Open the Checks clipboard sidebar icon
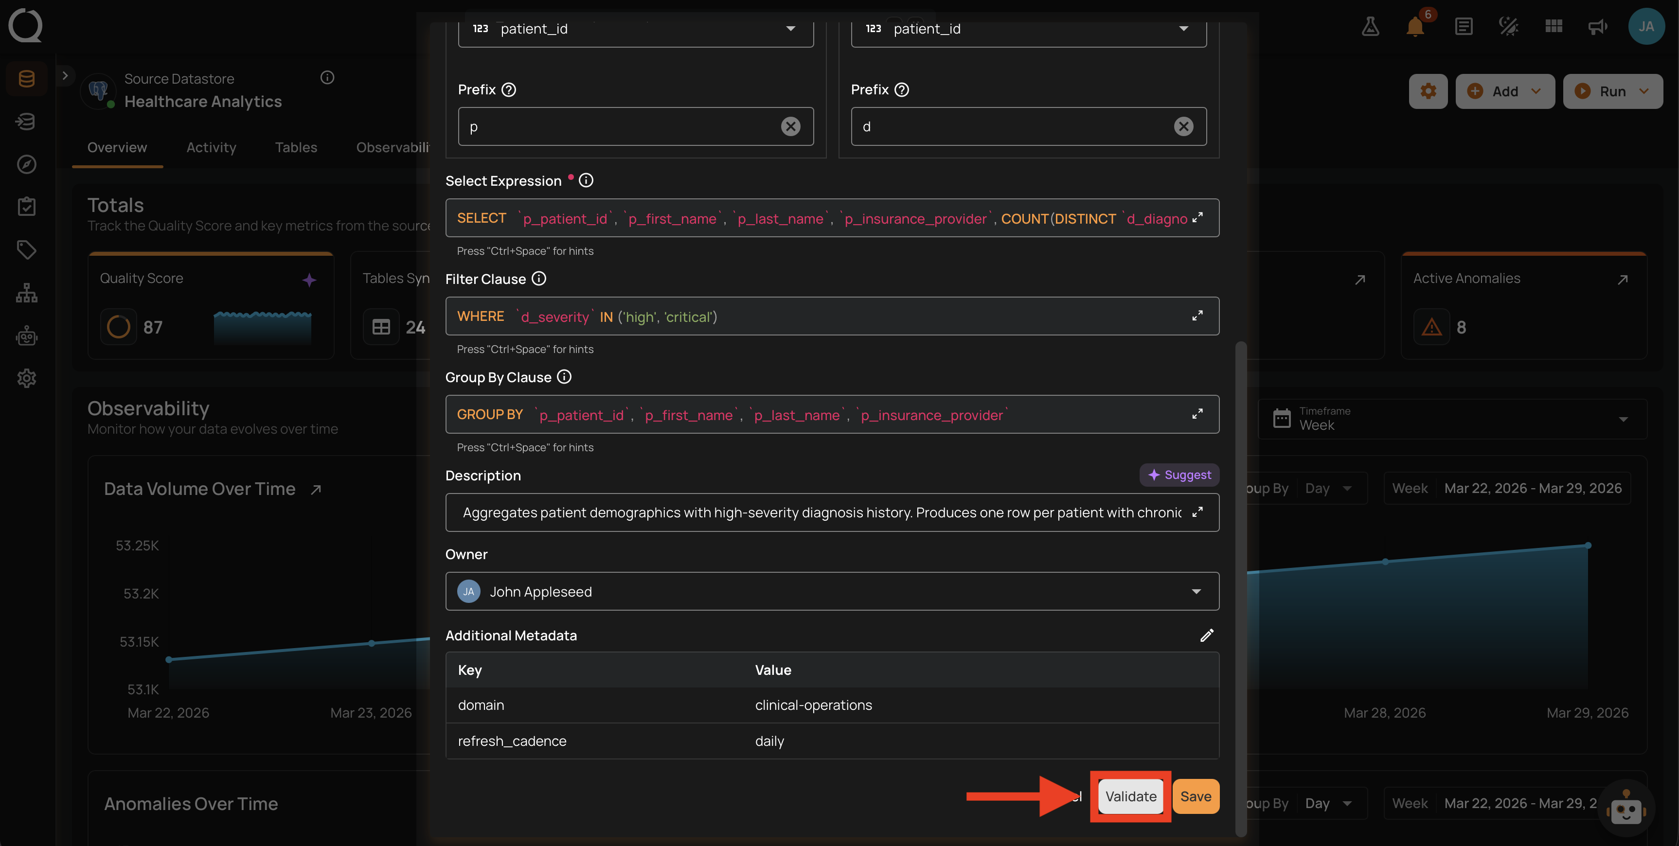The width and height of the screenshot is (1679, 846). point(27,207)
